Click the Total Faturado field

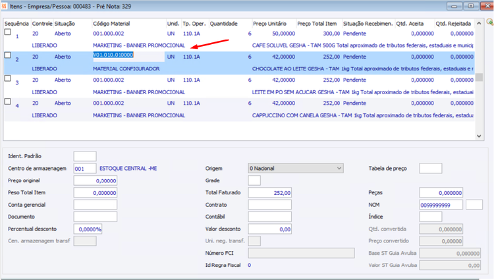[x=269, y=192]
